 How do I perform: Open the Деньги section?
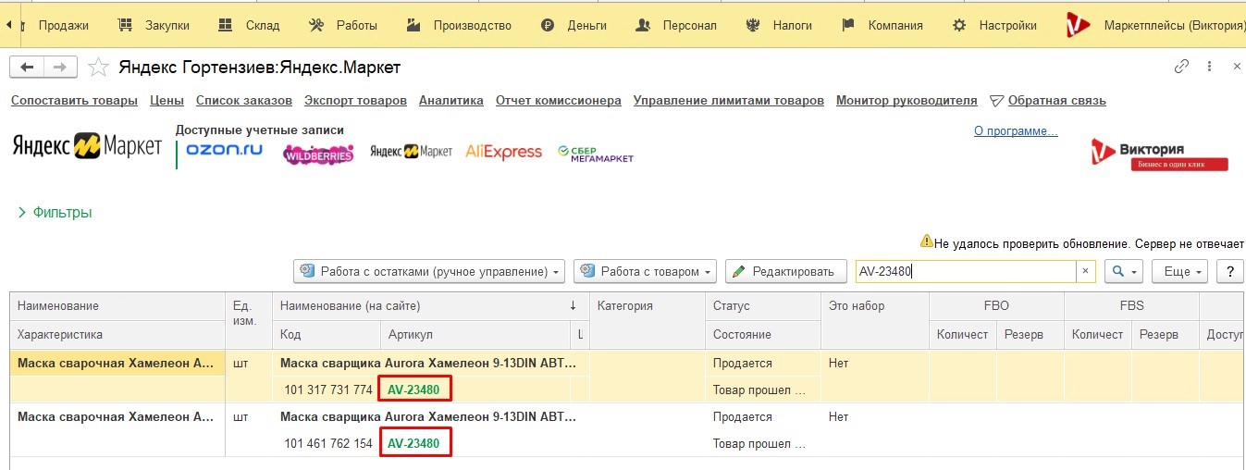pos(574,25)
